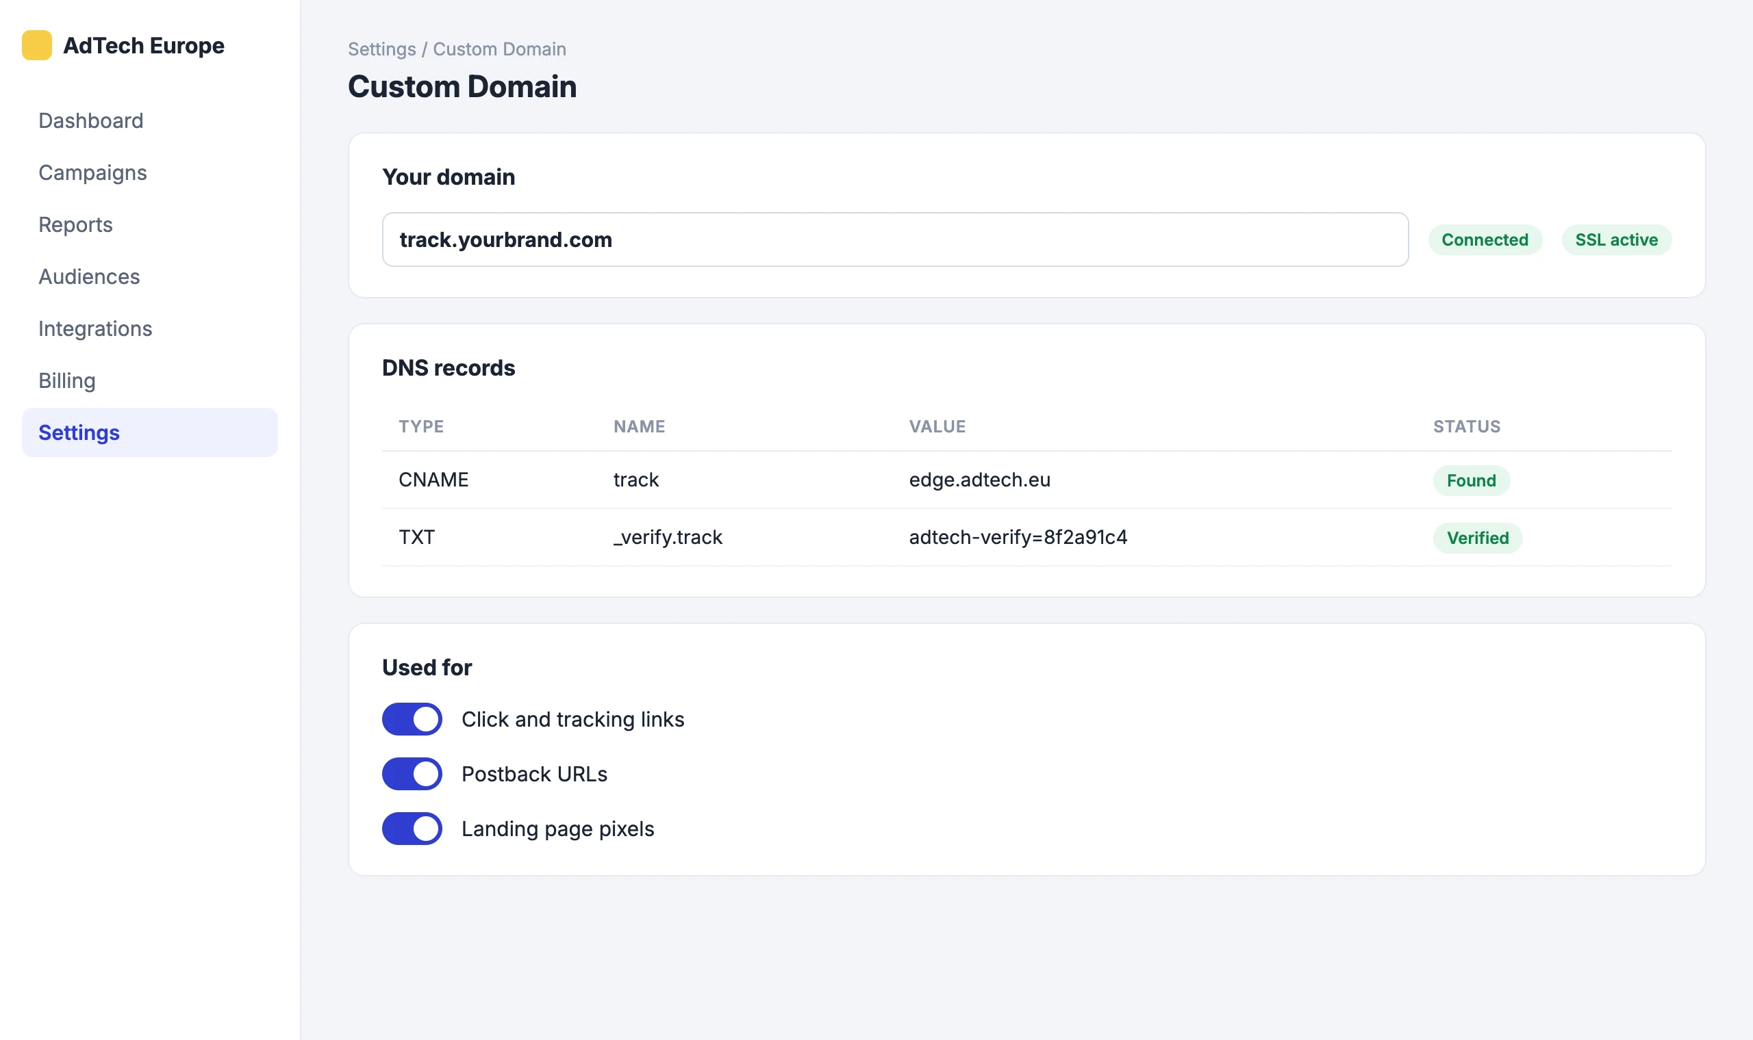Open Reports from the sidebar
The width and height of the screenshot is (1753, 1040).
pos(149,224)
